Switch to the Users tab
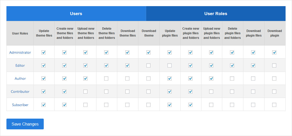 click(76, 14)
